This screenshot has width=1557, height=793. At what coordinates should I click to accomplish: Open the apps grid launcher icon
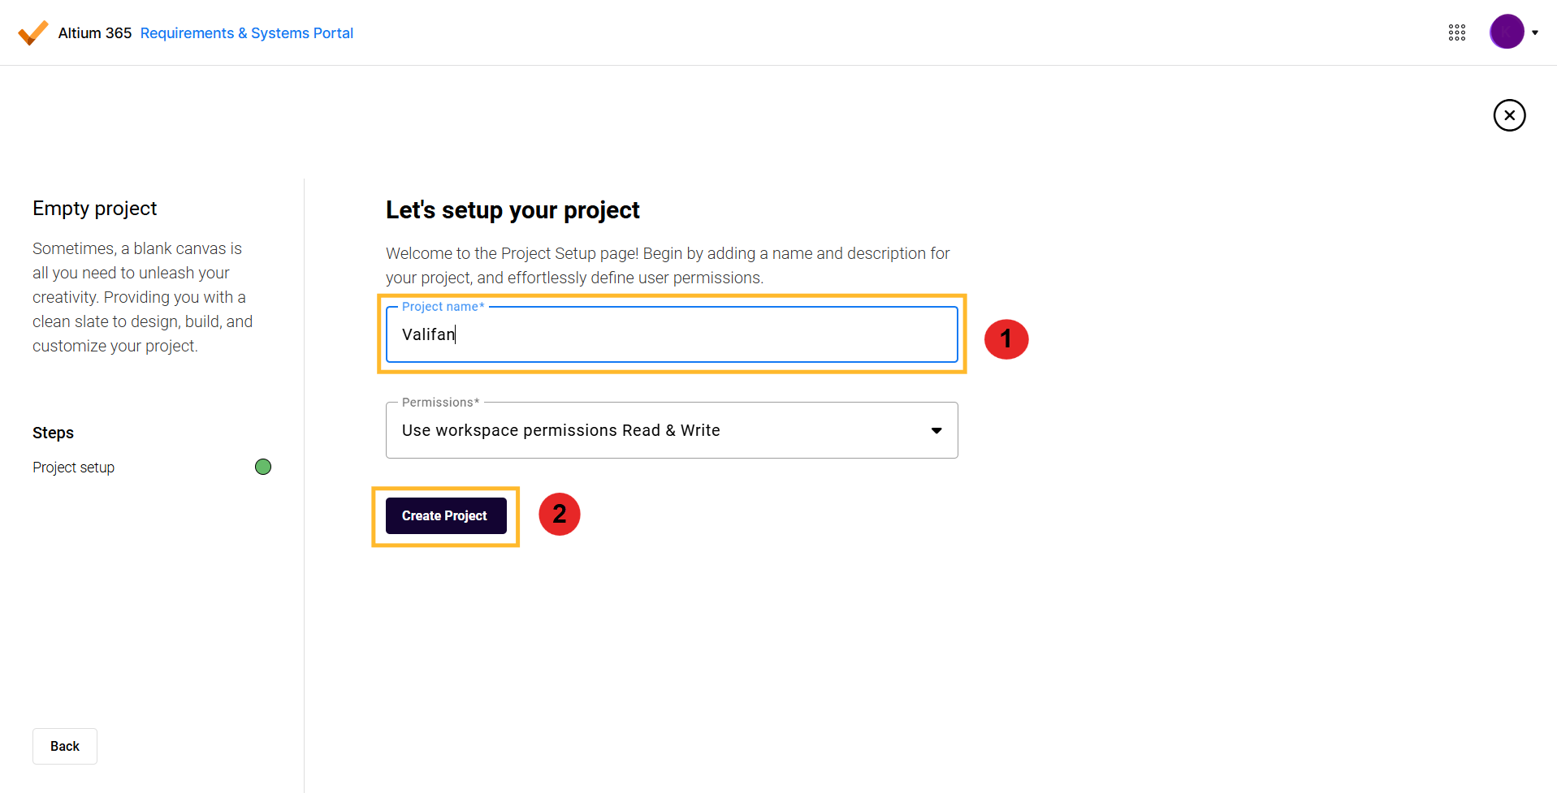pyautogui.click(x=1456, y=32)
